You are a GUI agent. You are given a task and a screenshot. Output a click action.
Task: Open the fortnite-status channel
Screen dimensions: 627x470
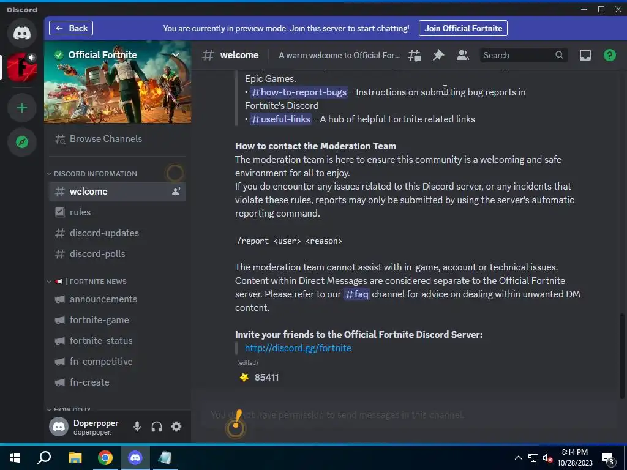118,340
